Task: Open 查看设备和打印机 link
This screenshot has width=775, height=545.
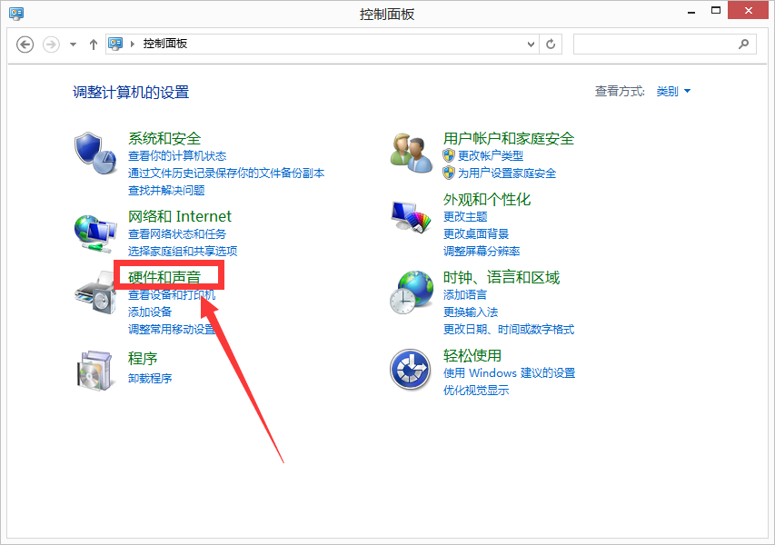Action: click(172, 295)
